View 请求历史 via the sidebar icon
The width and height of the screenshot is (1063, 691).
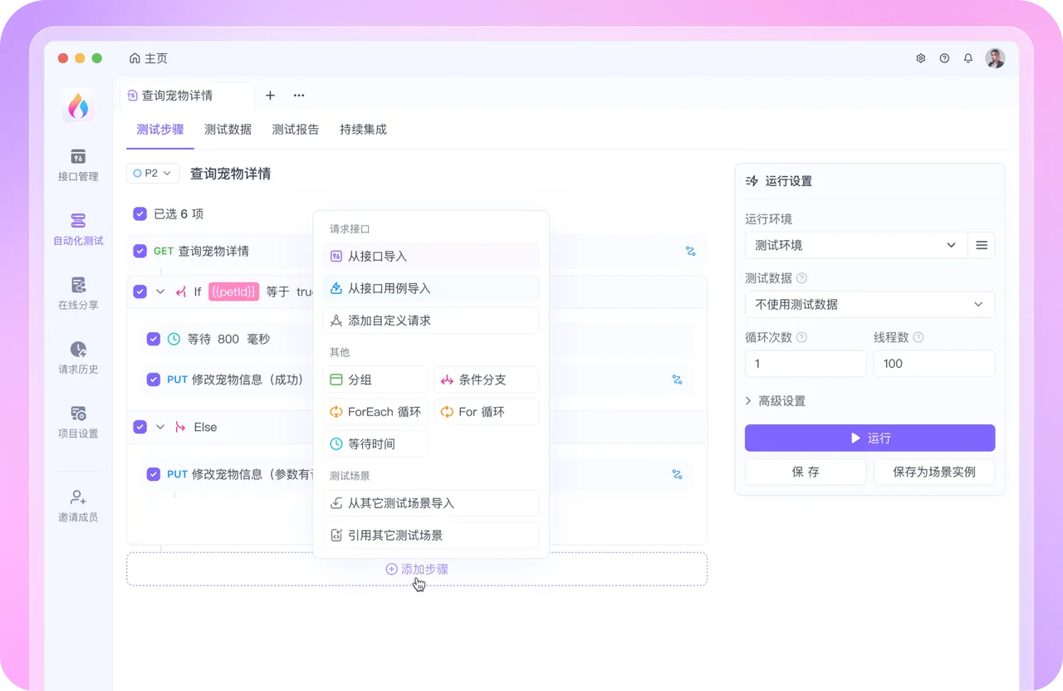pyautogui.click(x=77, y=356)
